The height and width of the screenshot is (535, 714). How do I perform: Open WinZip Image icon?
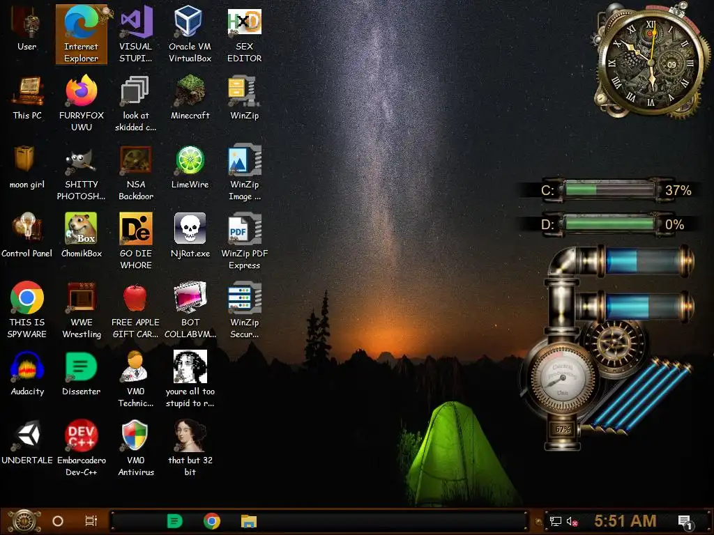pos(245,173)
